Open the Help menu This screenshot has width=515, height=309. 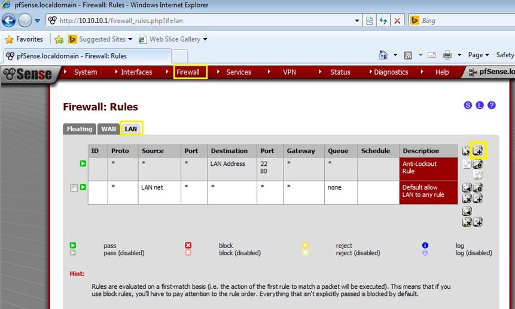pyautogui.click(x=442, y=72)
